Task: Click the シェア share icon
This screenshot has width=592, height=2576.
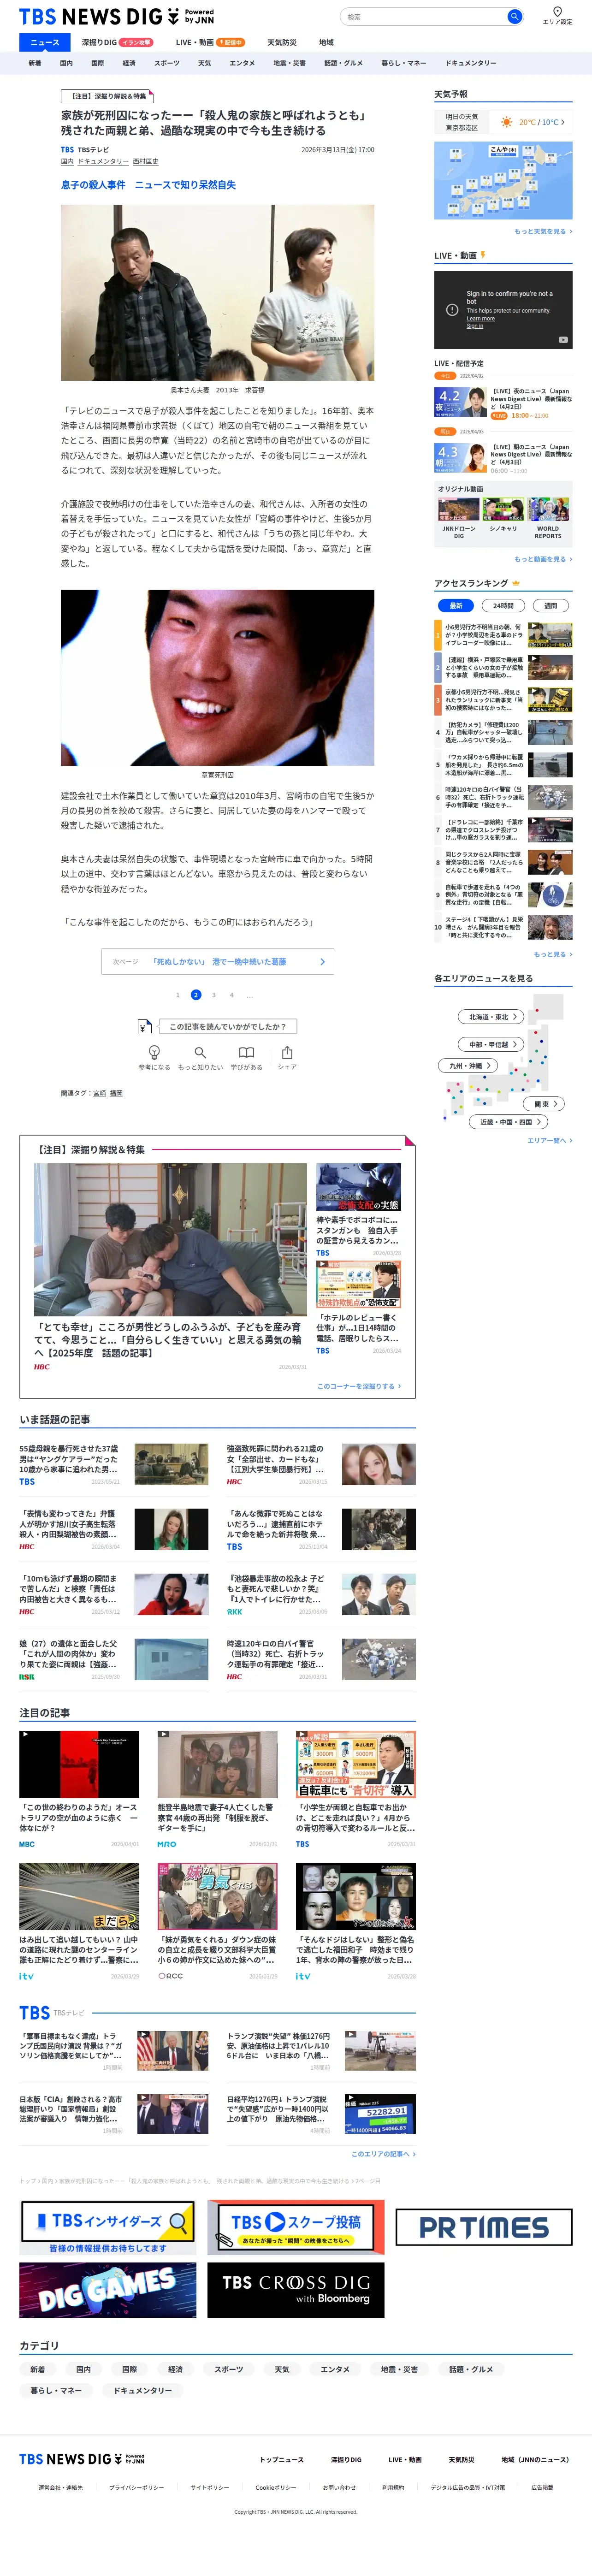Action: [x=287, y=1053]
